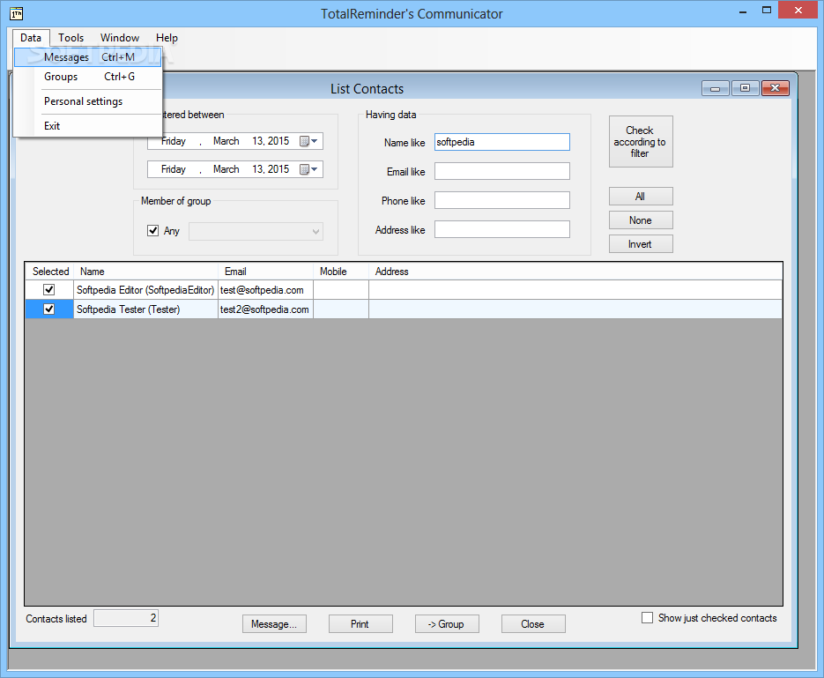Select Personal settings menu entry
This screenshot has height=678, width=824.
pyautogui.click(x=88, y=101)
